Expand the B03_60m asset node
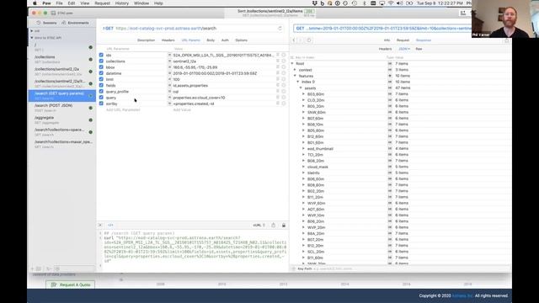The height and width of the screenshot is (303, 539). pos(303,93)
